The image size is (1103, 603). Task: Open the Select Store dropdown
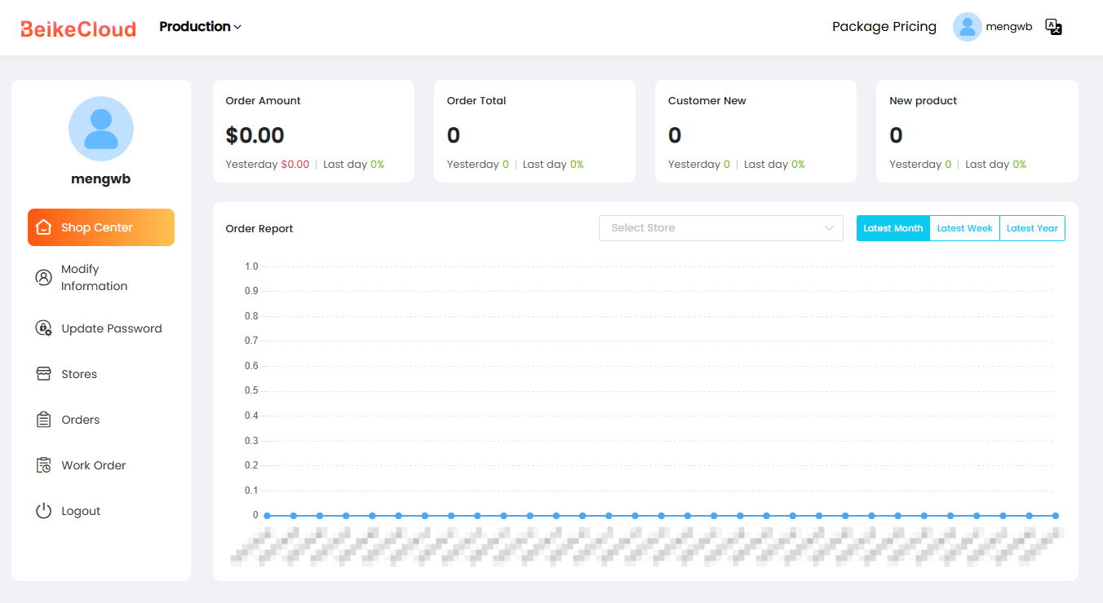tap(721, 228)
